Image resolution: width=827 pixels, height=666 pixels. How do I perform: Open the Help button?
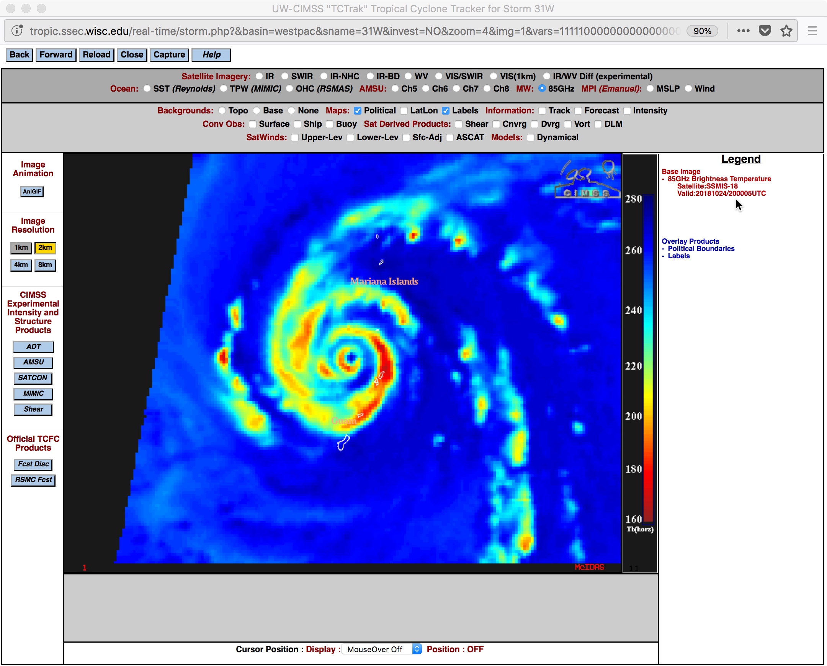pyautogui.click(x=211, y=55)
